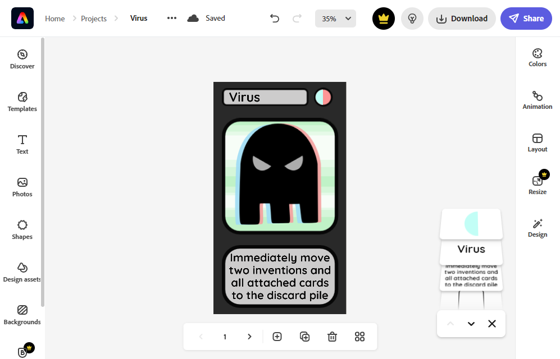The image size is (560, 359).
Task: Open the Discover panel
Action: click(x=22, y=59)
